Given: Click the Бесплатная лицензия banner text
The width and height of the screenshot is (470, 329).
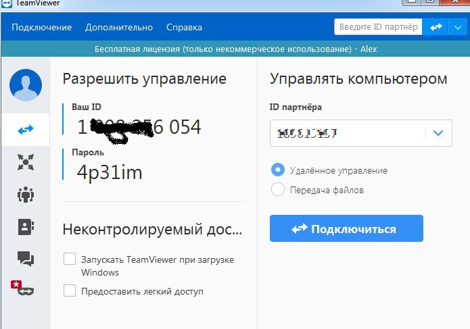Looking at the screenshot, I should pos(235,49).
